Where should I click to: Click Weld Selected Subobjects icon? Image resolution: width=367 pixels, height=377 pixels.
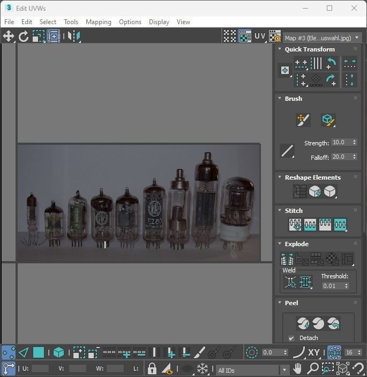coord(305,282)
